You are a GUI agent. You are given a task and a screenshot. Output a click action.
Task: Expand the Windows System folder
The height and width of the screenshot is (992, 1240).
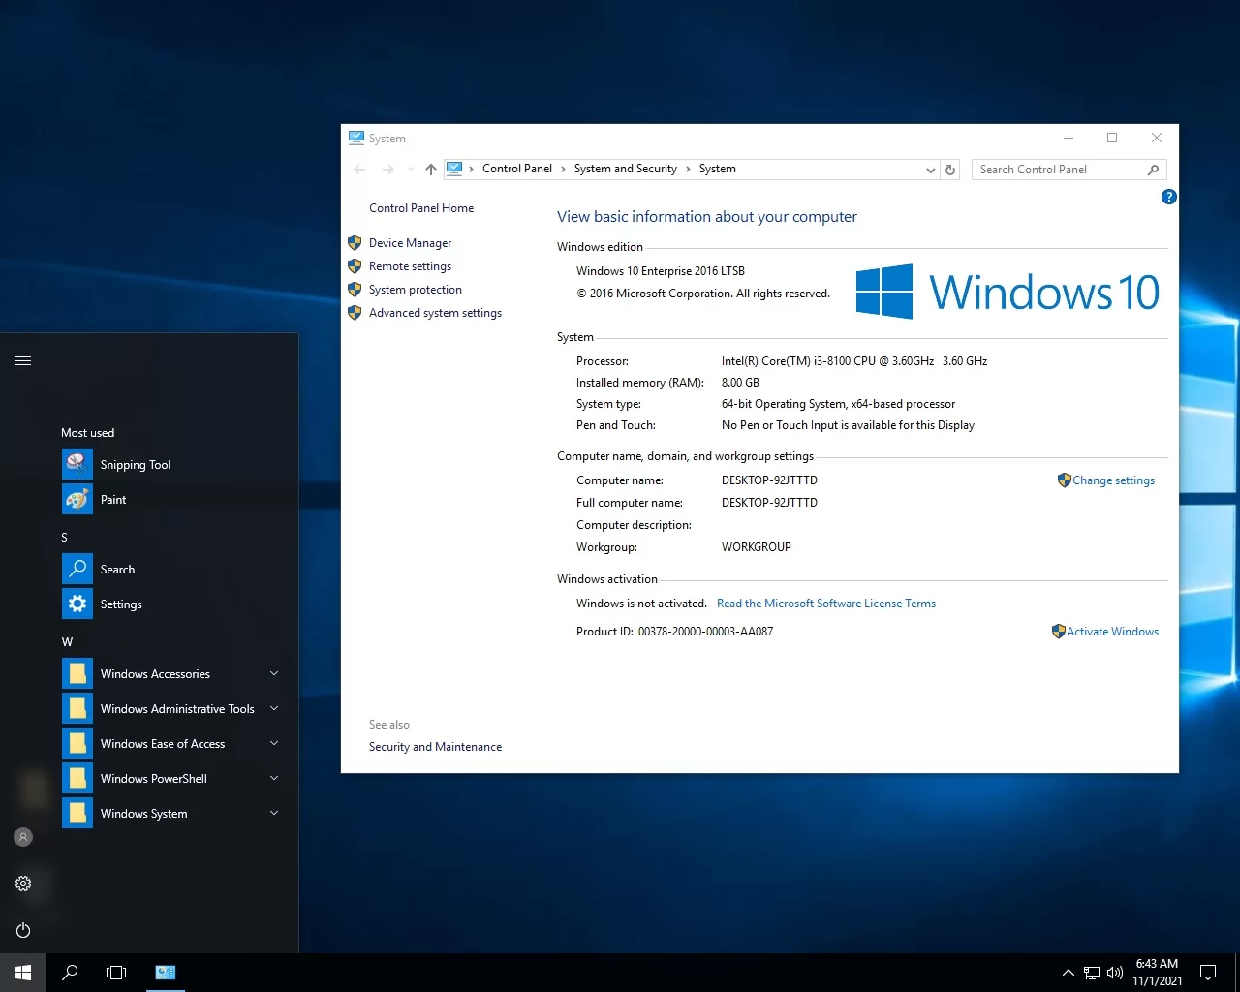coord(144,814)
